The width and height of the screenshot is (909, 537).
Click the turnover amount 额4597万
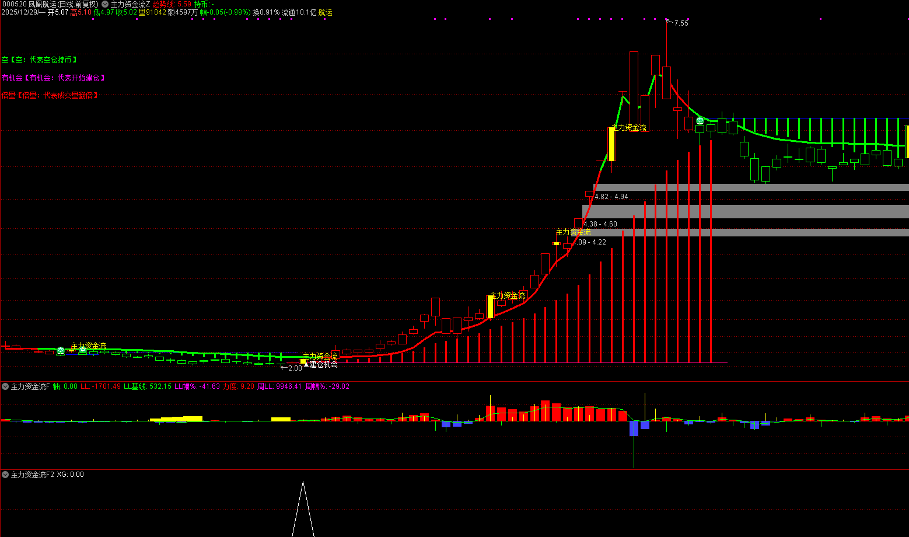(x=183, y=12)
